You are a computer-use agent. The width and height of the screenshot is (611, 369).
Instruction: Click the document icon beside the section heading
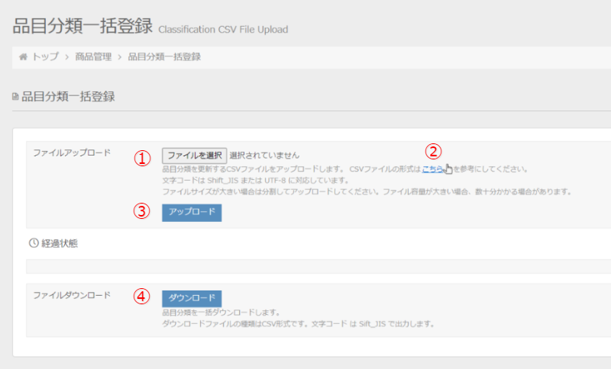pyautogui.click(x=16, y=97)
